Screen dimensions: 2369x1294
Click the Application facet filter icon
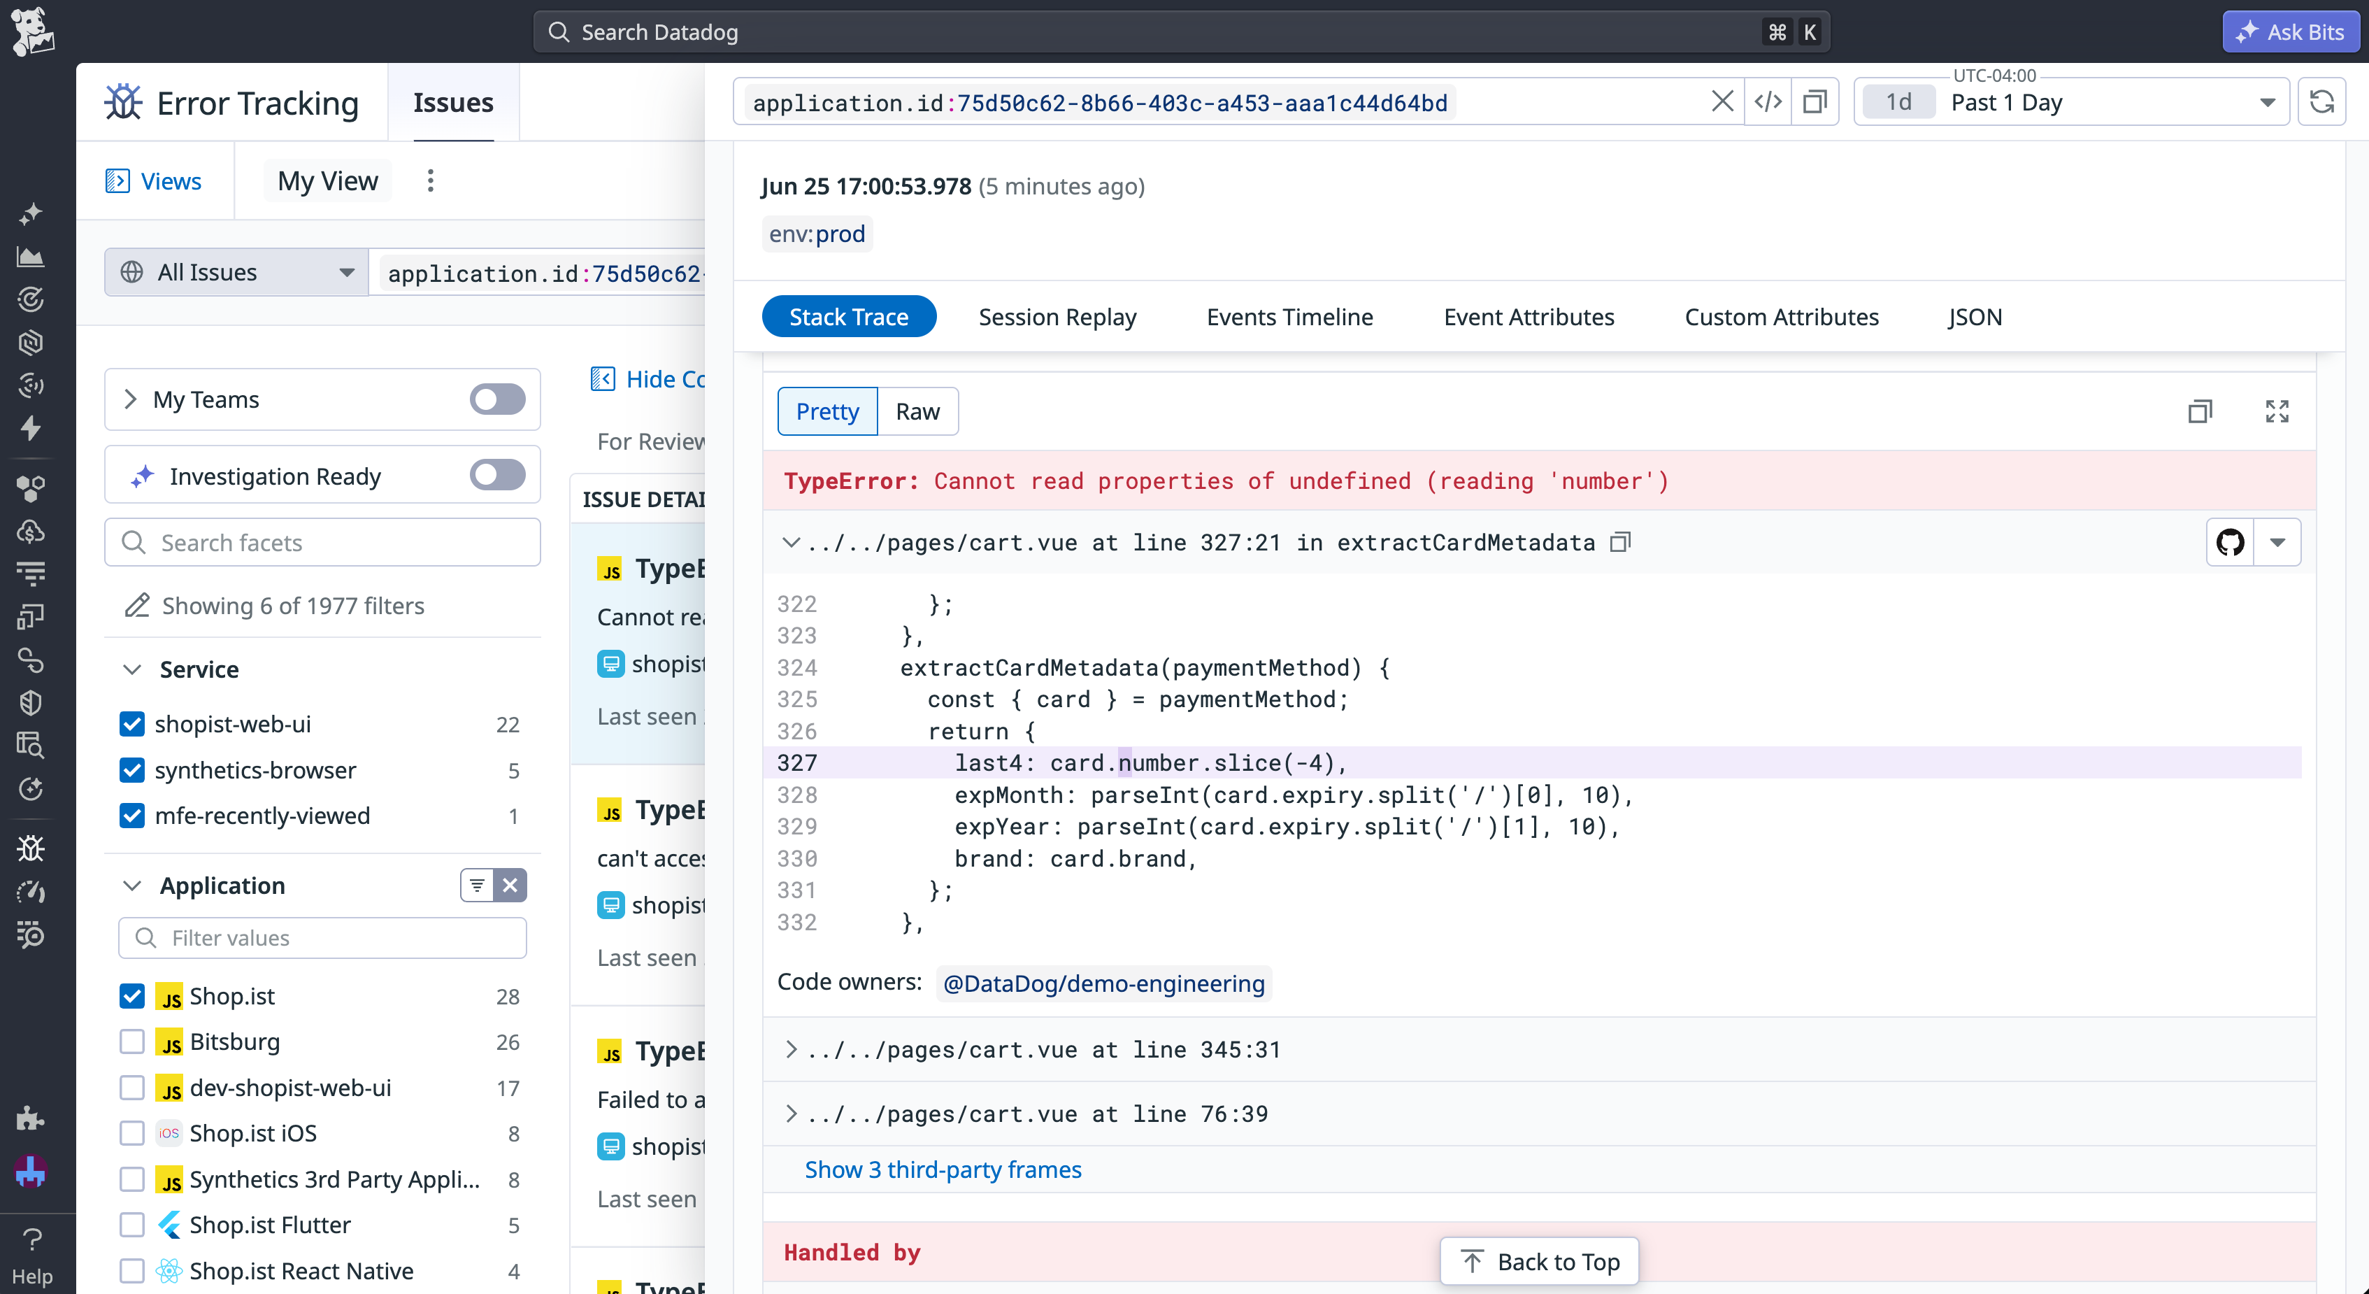click(478, 886)
